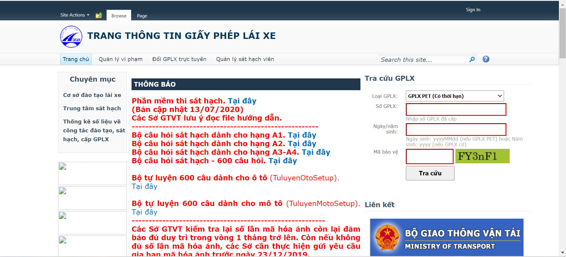
Task: Click the Ngày/năm sinh input field
Action: click(x=456, y=130)
